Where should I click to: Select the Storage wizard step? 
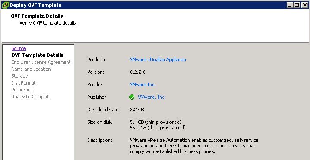coord(19,76)
